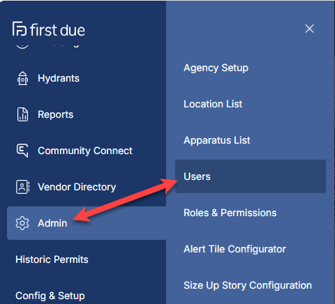335x304 pixels.
Task: Open Size Up Story Configuration
Action: [248, 285]
